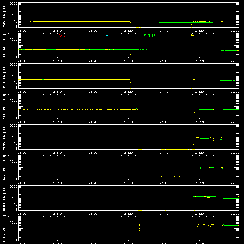Click 21:00 time label beneath the 245 MHz plot
This screenshot has height=244, width=244.
tap(22, 31)
